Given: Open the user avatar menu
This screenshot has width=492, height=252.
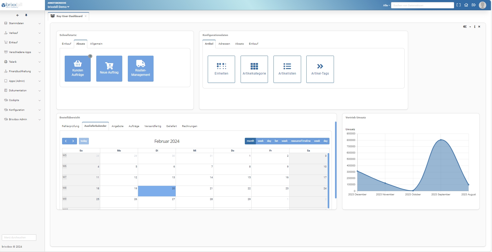Looking at the screenshot, I should click(483, 5).
